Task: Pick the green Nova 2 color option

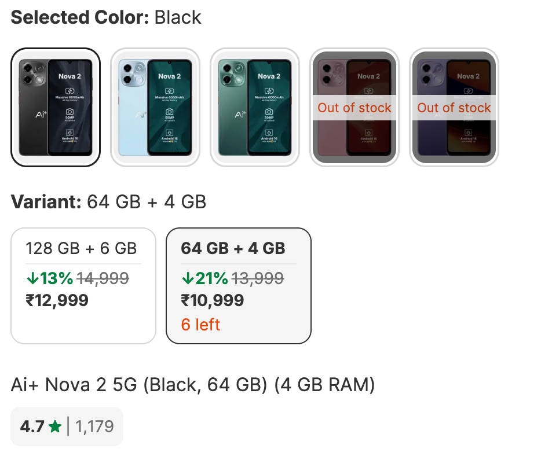Action: point(255,107)
